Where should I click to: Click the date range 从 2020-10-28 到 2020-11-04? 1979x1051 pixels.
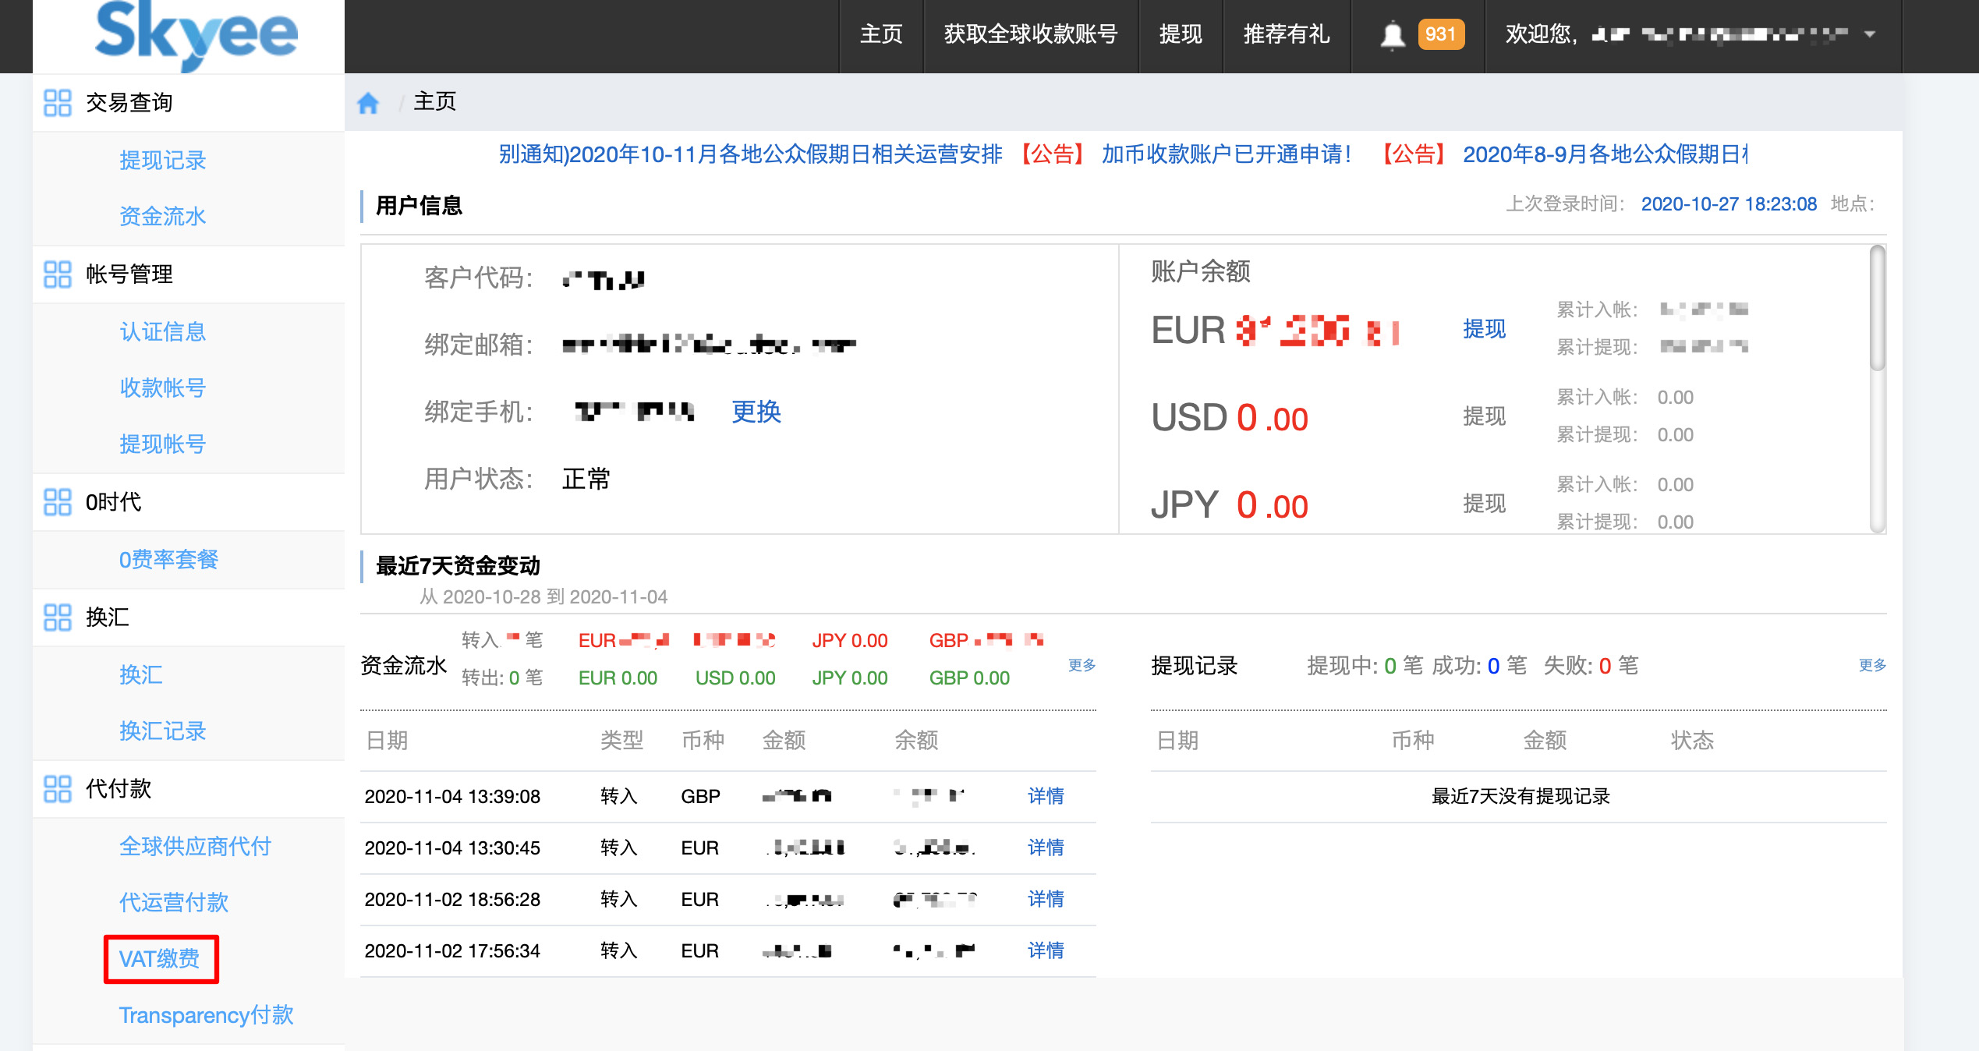click(x=543, y=597)
